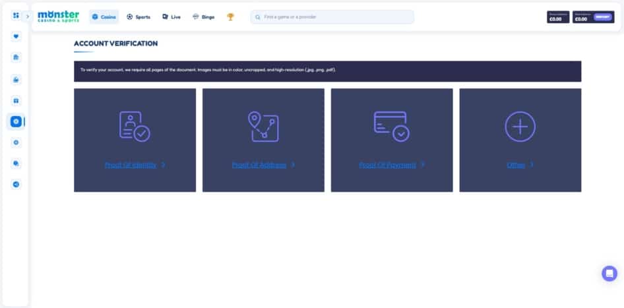This screenshot has width=624, height=308.
Task: Select the highlighted active sidebar icon
Action: click(16, 121)
